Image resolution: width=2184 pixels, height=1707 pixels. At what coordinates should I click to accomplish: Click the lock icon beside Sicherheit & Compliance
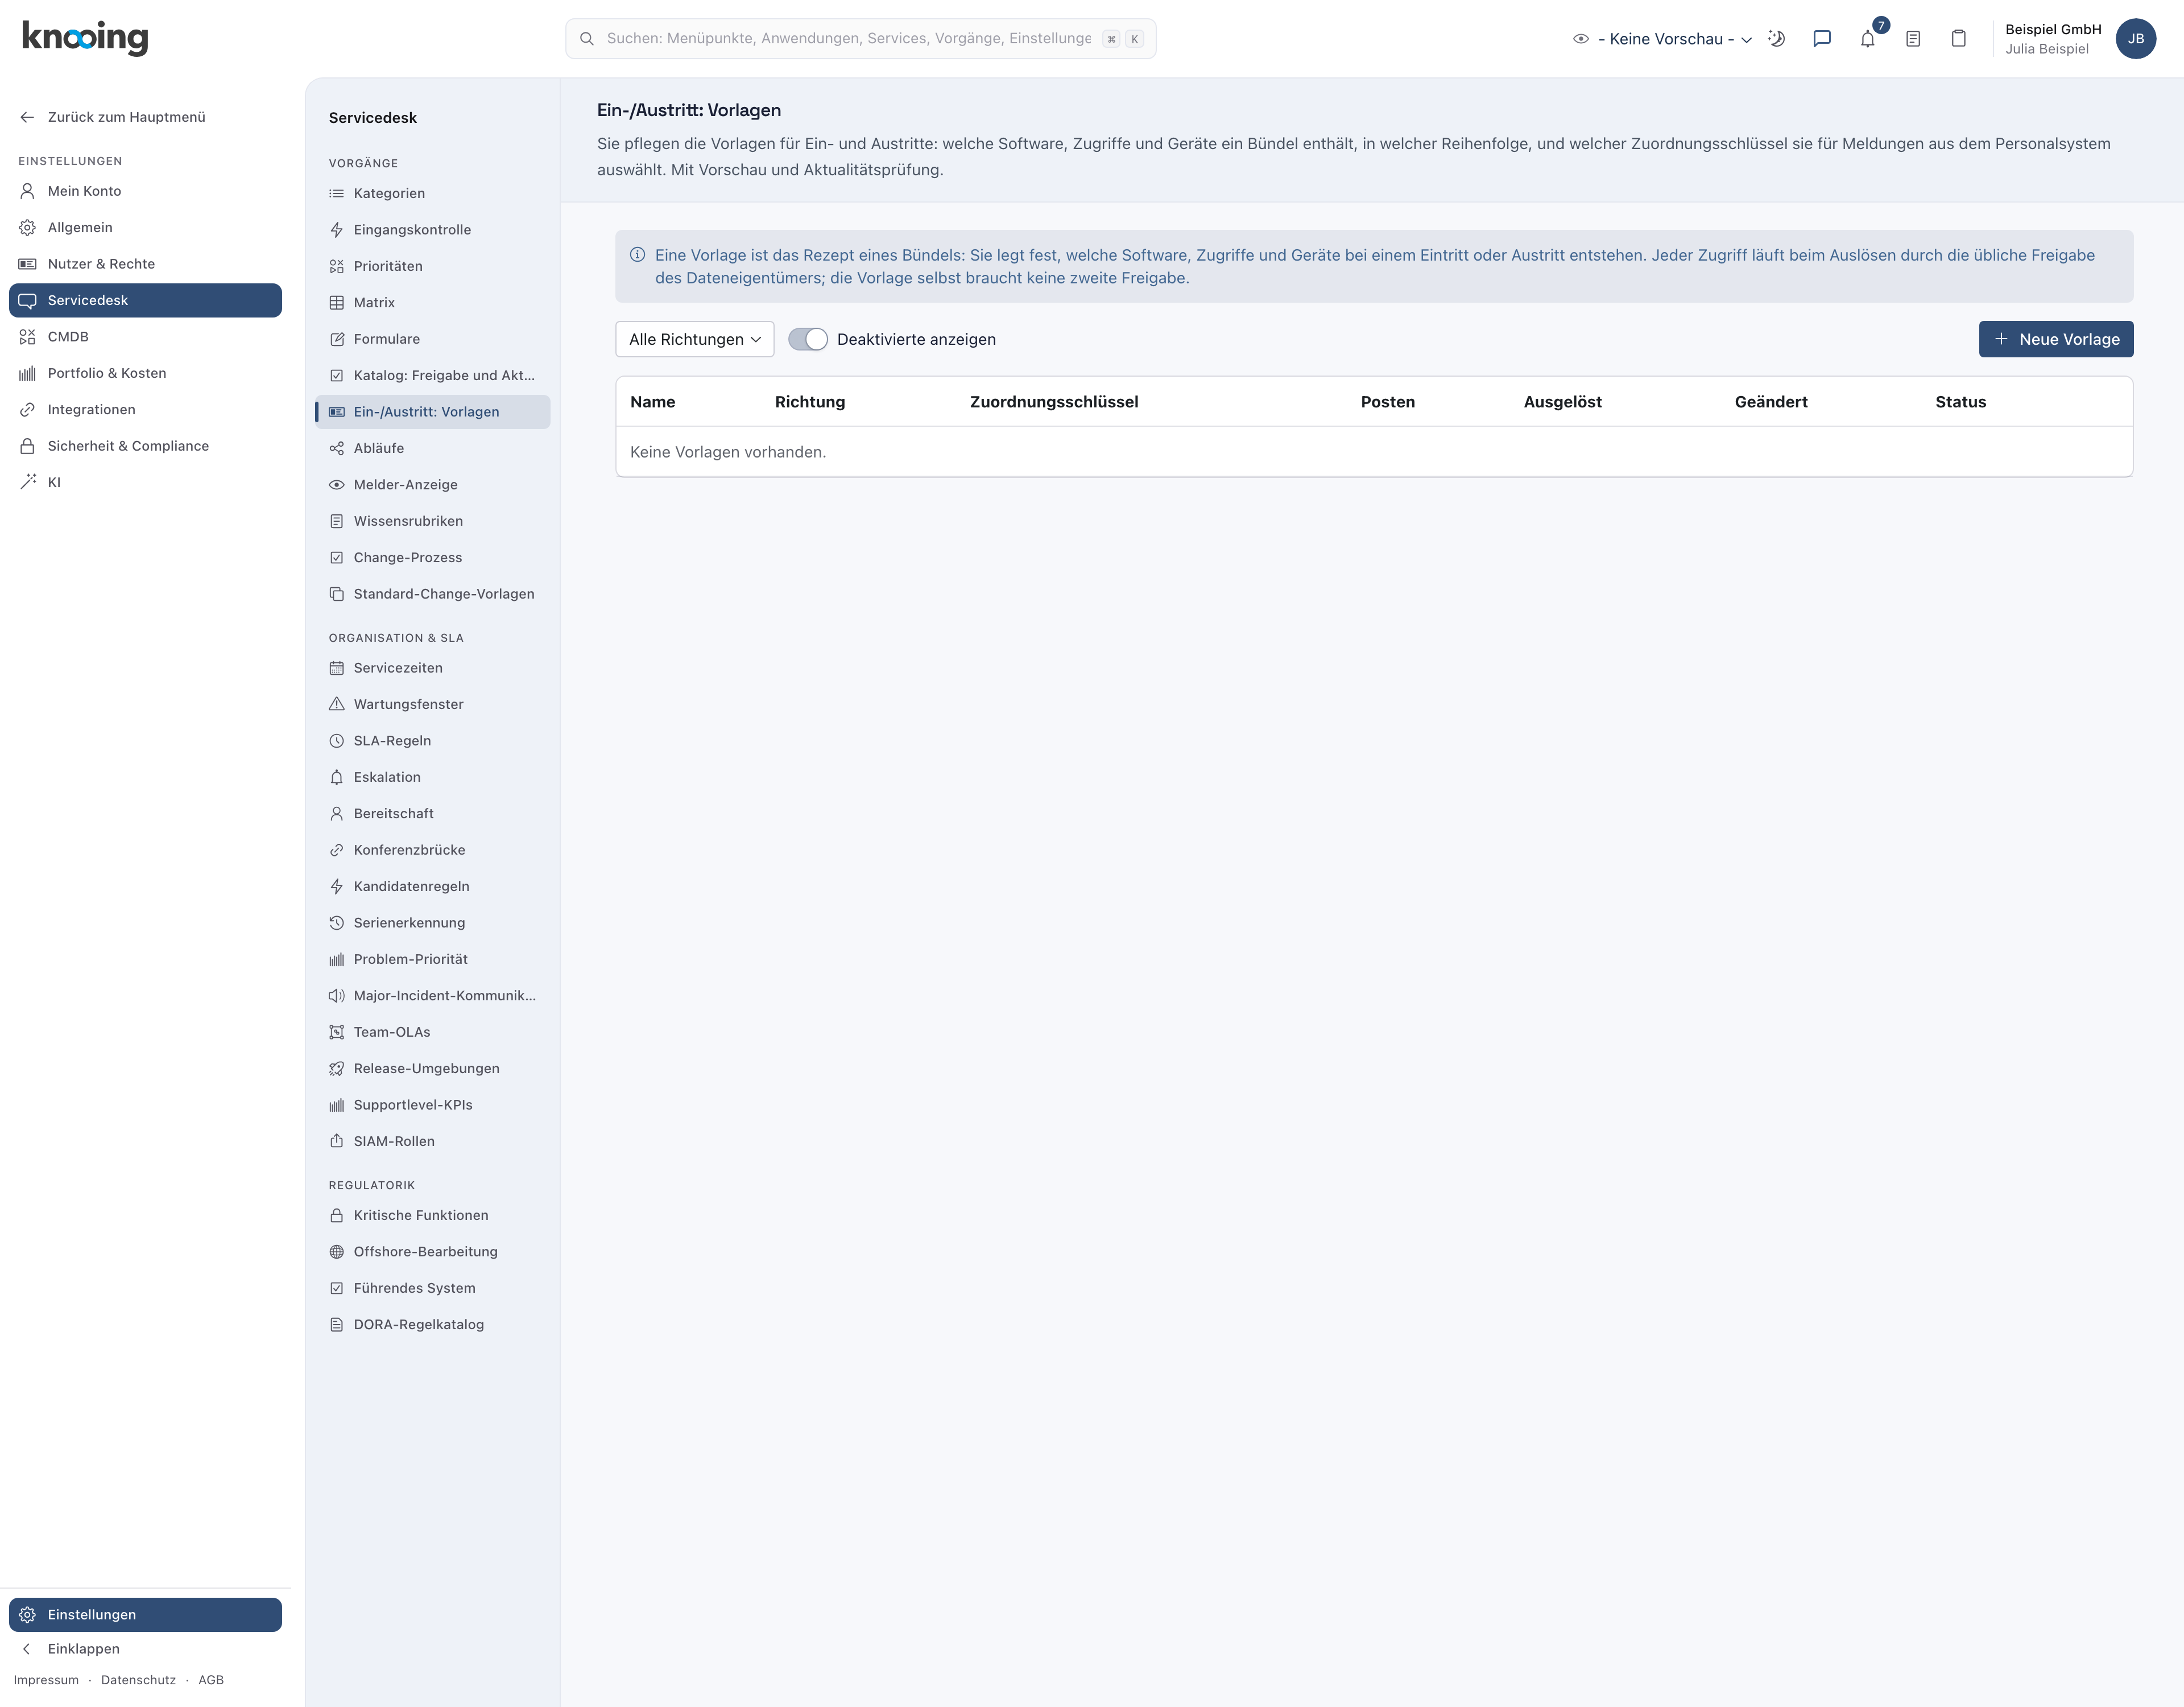[x=28, y=446]
